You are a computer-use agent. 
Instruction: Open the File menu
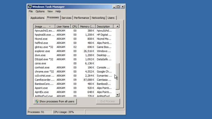[31, 11]
